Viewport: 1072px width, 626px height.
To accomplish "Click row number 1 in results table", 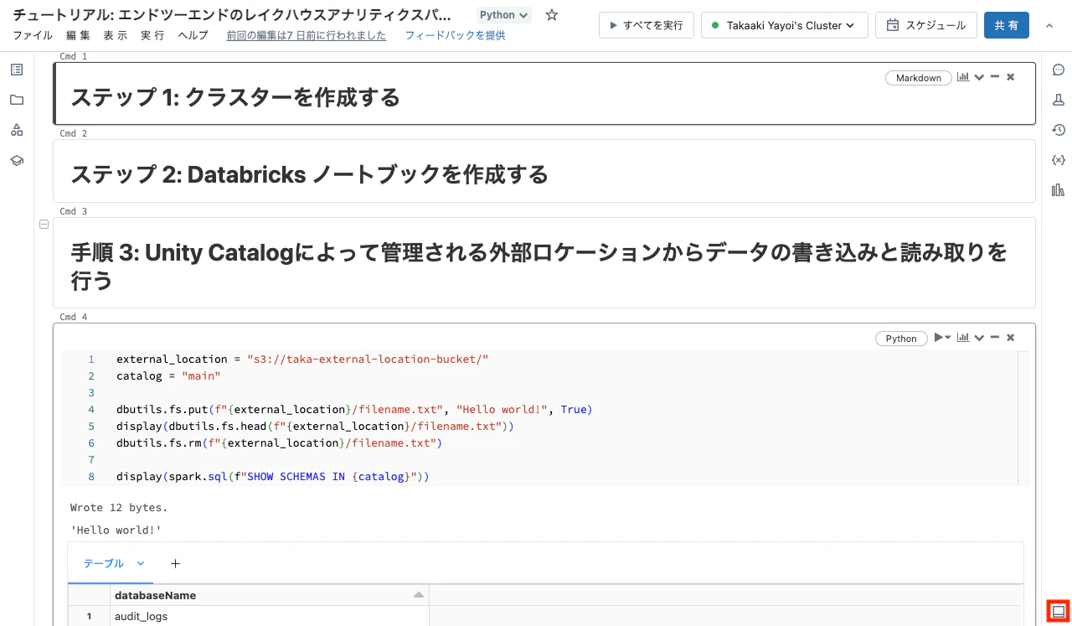I will pyautogui.click(x=89, y=616).
